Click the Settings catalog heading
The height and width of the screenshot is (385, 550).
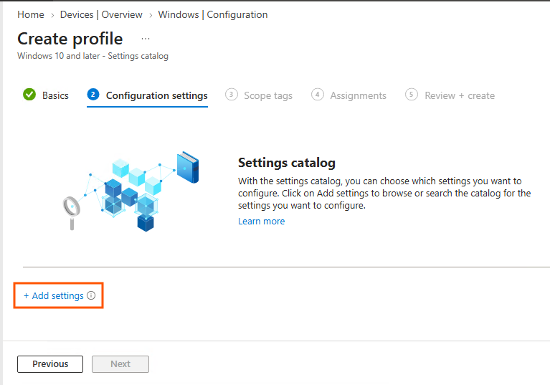pyautogui.click(x=287, y=163)
